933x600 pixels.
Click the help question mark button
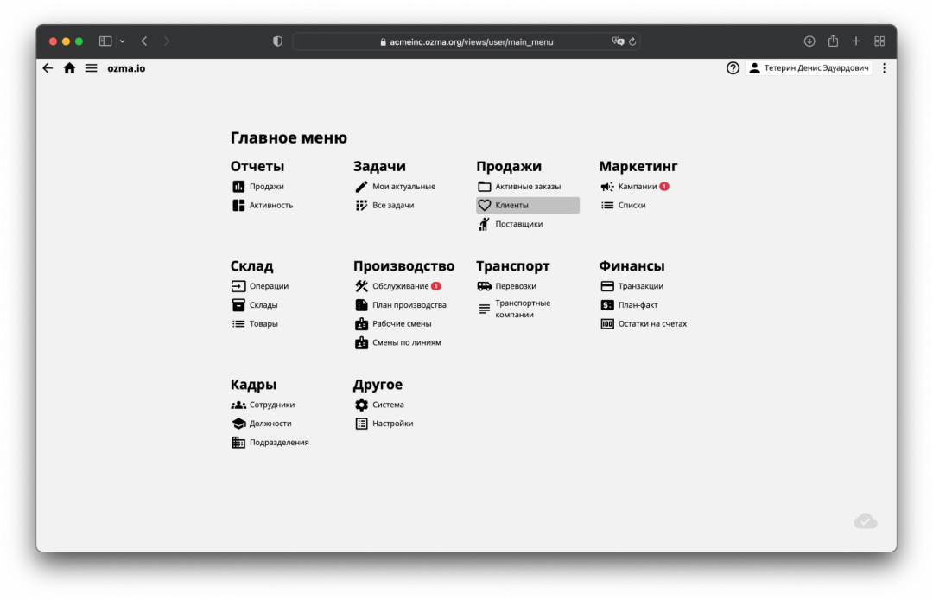click(x=733, y=67)
